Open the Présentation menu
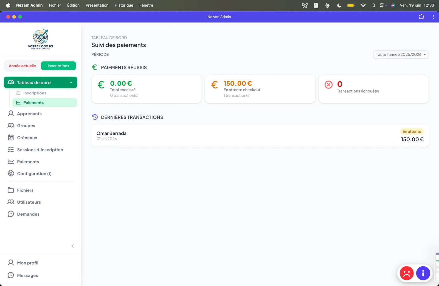The width and height of the screenshot is (439, 286). click(x=97, y=5)
